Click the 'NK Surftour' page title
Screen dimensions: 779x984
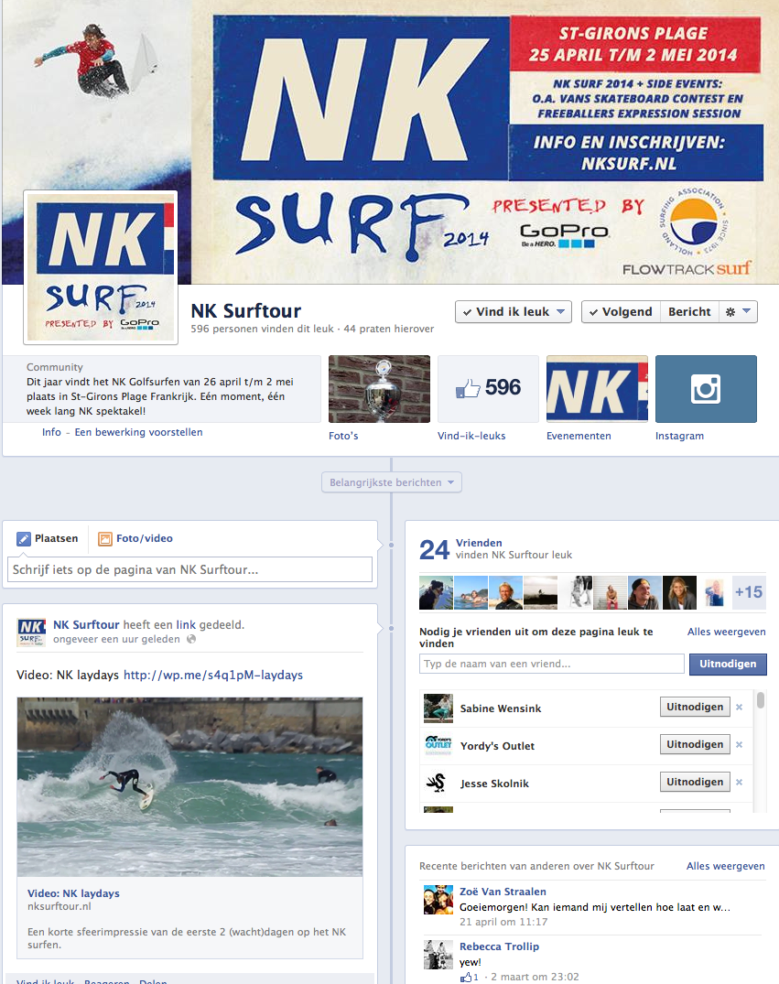[246, 310]
